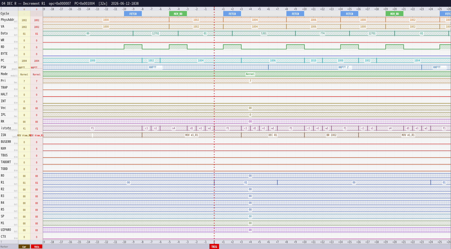Select the HALT signal label
This screenshot has width=451, height=249.
pos(4,94)
